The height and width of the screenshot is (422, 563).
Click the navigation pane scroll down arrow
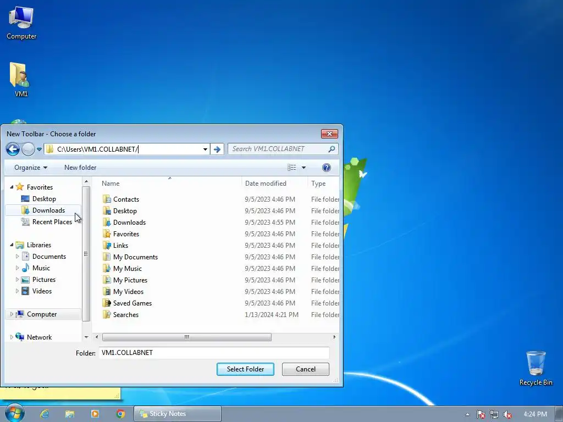[86, 337]
